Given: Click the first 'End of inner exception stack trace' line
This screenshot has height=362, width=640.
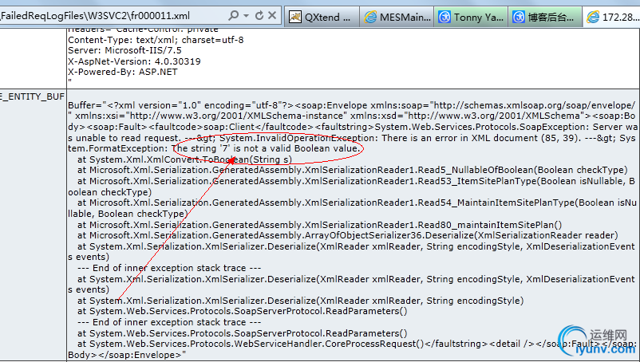Looking at the screenshot, I should click(169, 268).
